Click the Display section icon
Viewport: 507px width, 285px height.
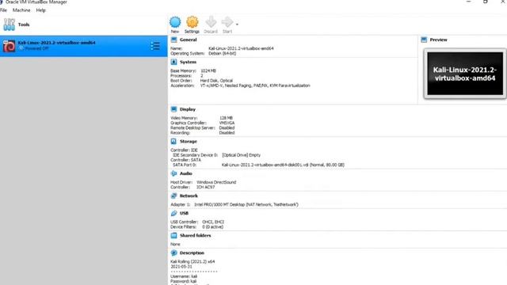[173, 109]
